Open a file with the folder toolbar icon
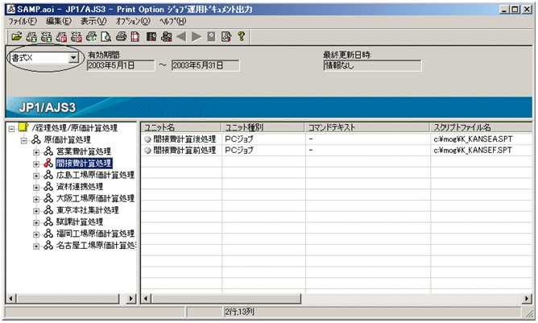The height and width of the screenshot is (323, 538). coord(16,36)
